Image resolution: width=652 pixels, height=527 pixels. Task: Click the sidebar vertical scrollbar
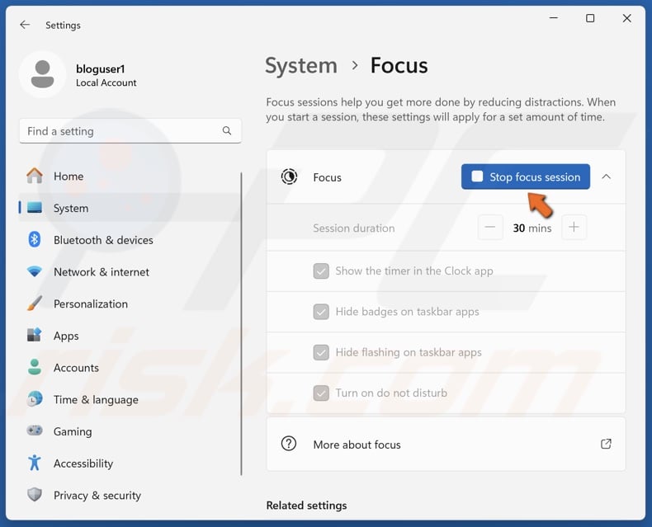click(241, 324)
